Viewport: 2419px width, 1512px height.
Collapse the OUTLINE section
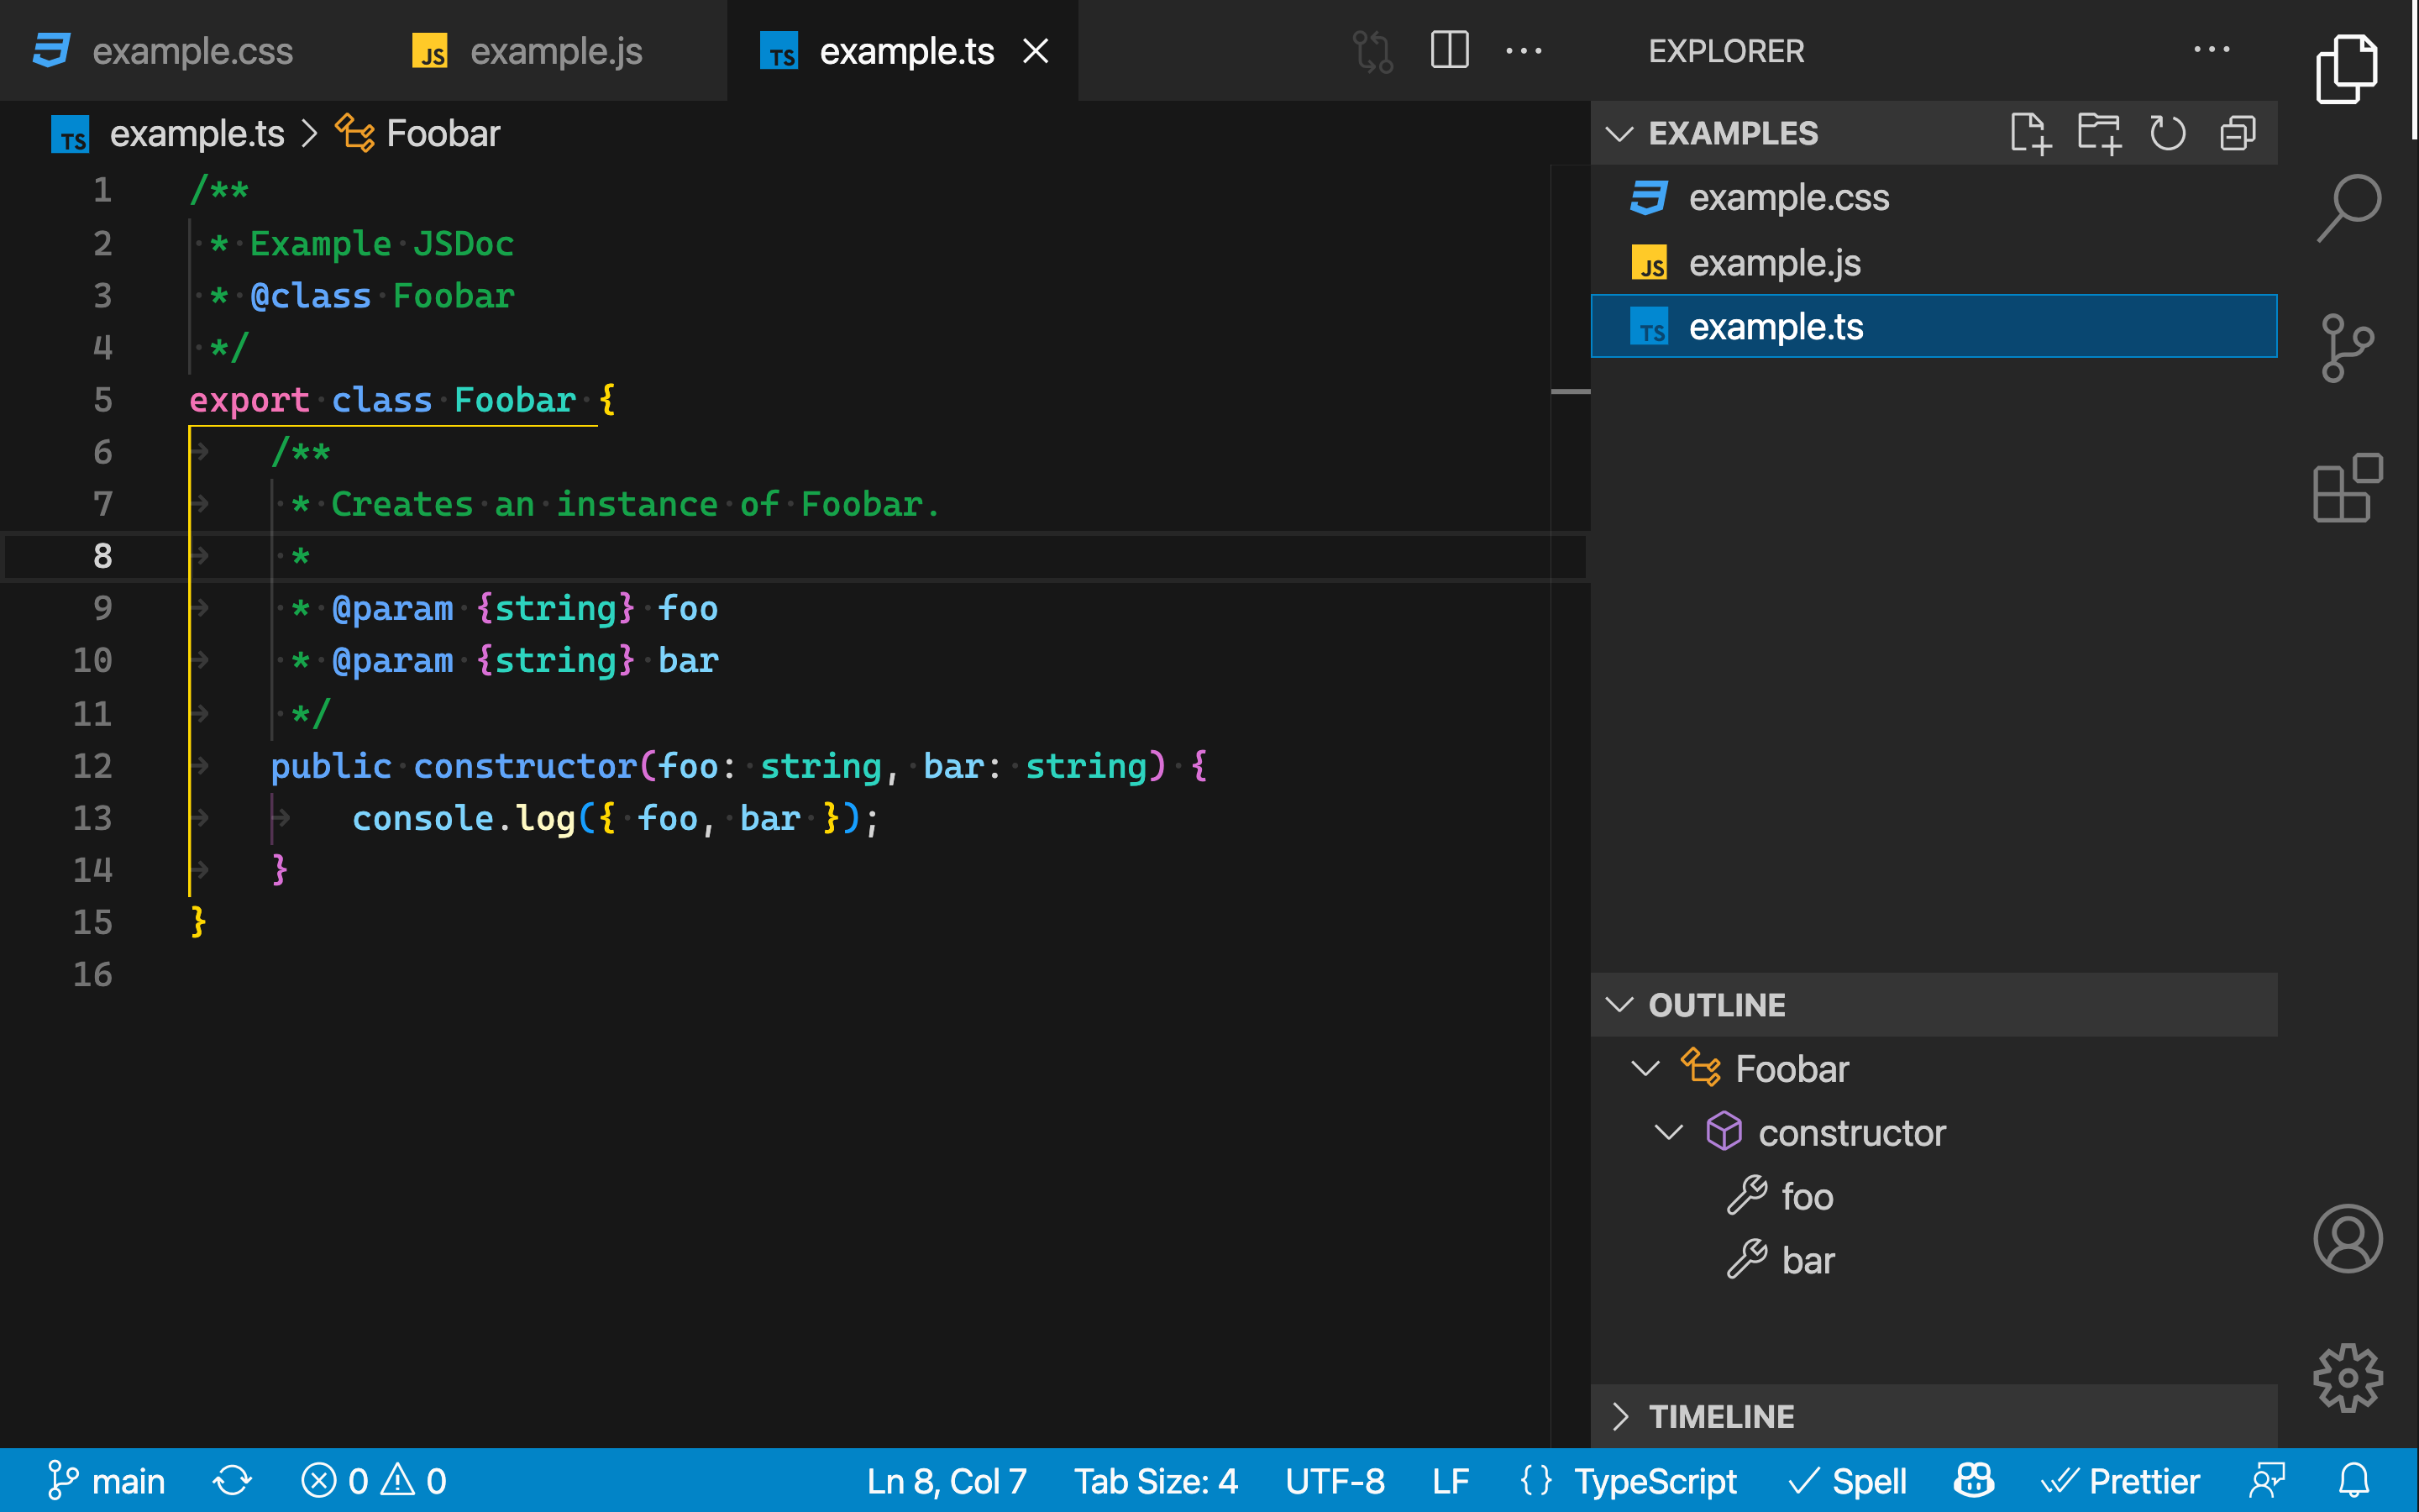coord(1619,1004)
